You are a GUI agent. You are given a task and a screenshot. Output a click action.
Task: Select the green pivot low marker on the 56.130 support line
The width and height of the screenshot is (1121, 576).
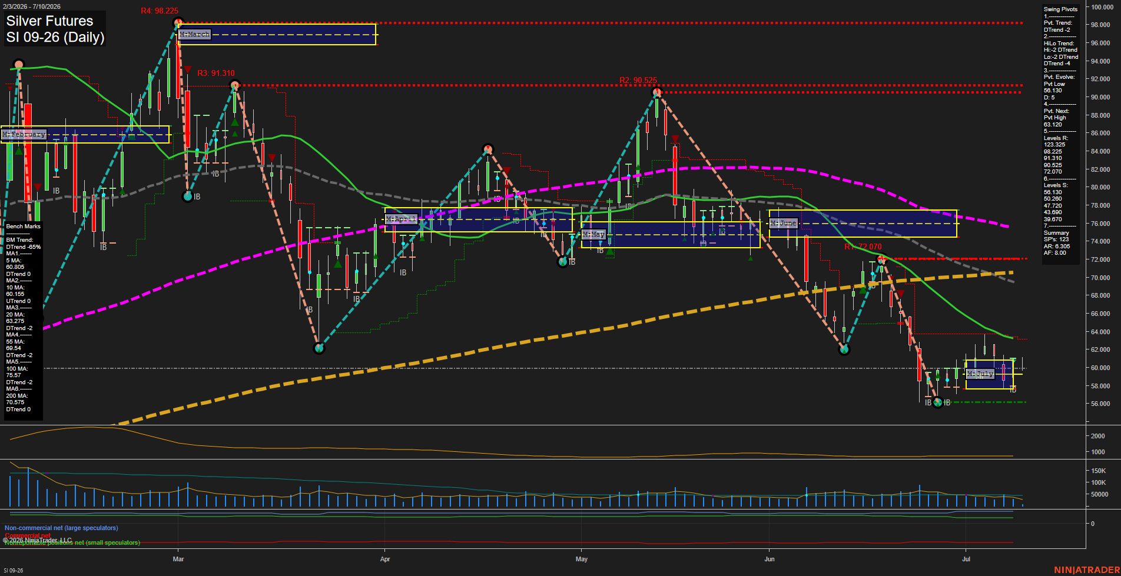[x=938, y=403]
